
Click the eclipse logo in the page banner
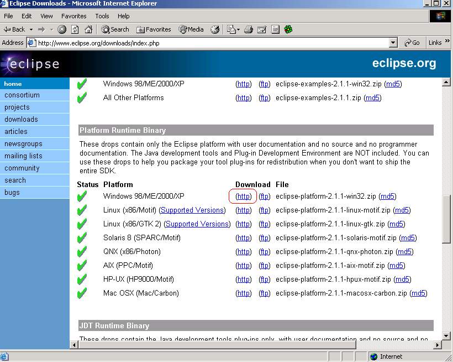30,64
